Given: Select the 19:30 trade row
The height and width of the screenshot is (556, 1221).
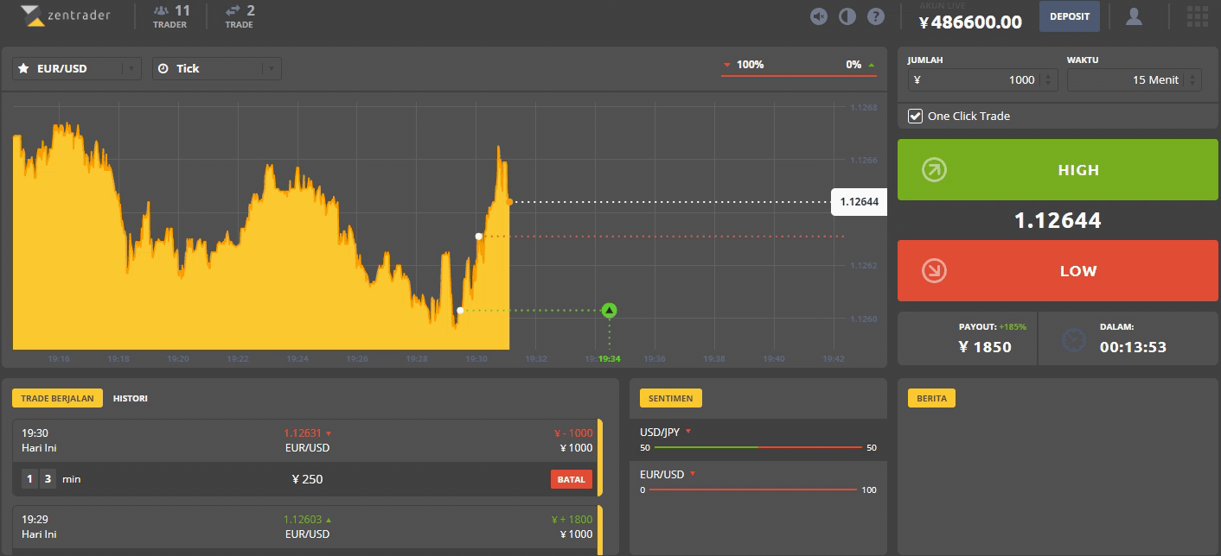Looking at the screenshot, I should [x=307, y=440].
